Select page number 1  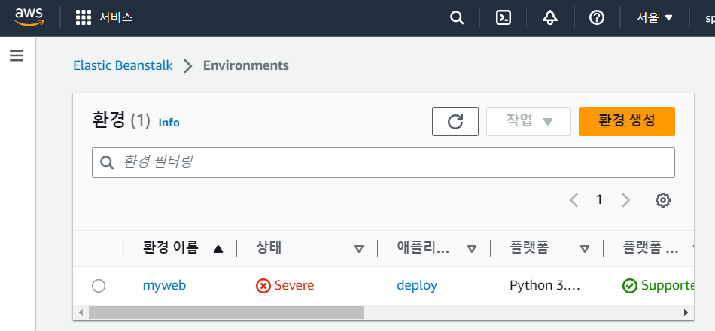599,199
